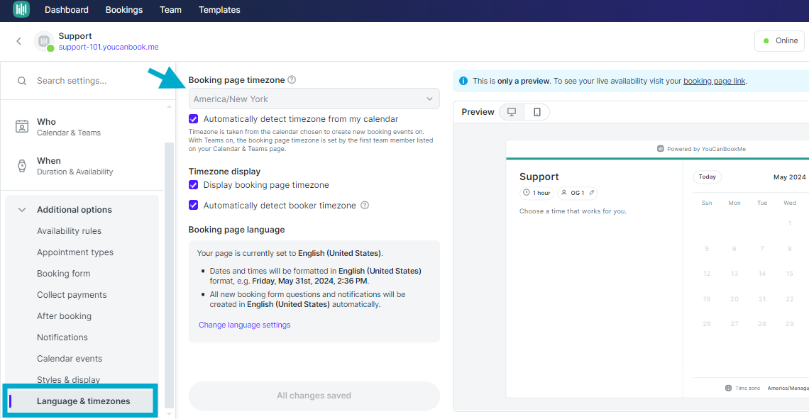Open support-101.youcanbook.me link
The width and height of the screenshot is (809, 419).
tap(109, 47)
